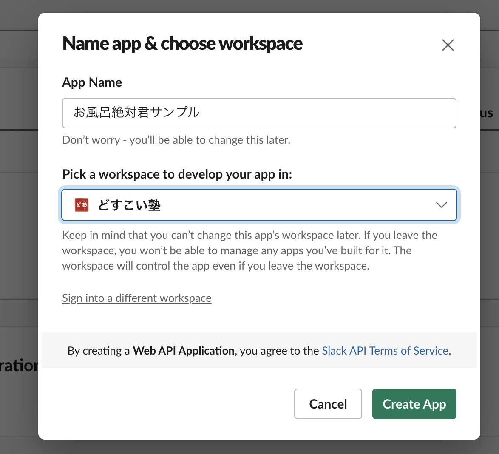The height and width of the screenshot is (454, 499).
Task: Click 'Pick a workspace to develop your app in:' label
Action: (x=177, y=174)
